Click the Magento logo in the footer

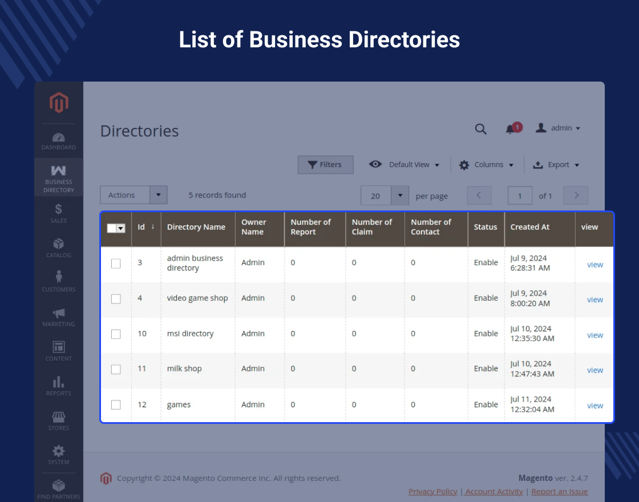click(106, 479)
